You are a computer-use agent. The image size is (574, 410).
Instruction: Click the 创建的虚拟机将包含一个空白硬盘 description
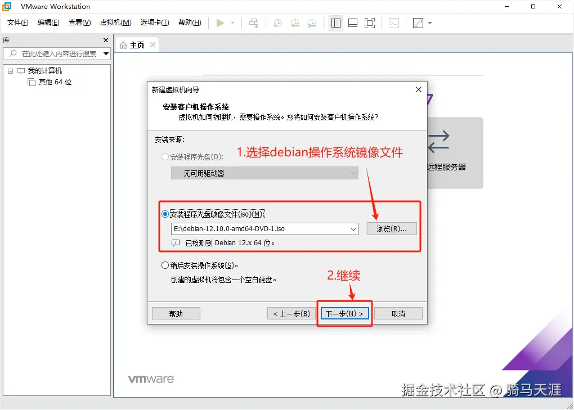tap(223, 280)
